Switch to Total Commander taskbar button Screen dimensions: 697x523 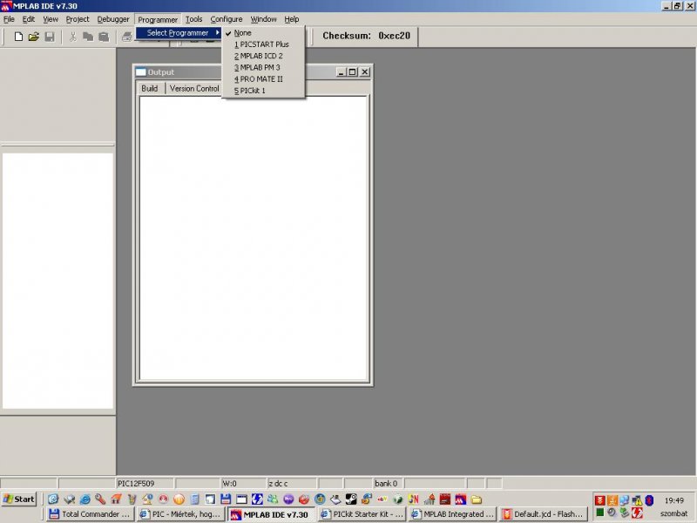point(91,514)
